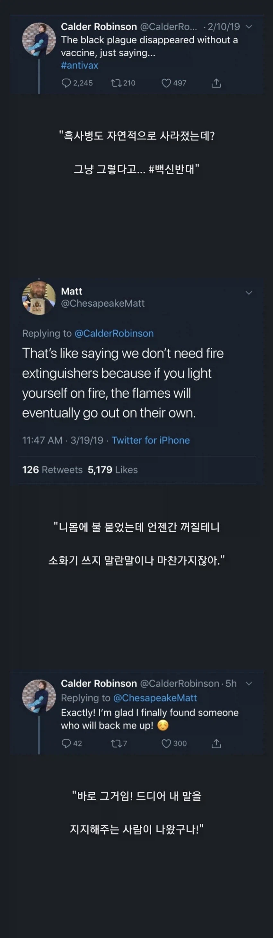Screen dimensions: 273x938
Task: Expand the top tweet's options chevron
Action: point(249,26)
